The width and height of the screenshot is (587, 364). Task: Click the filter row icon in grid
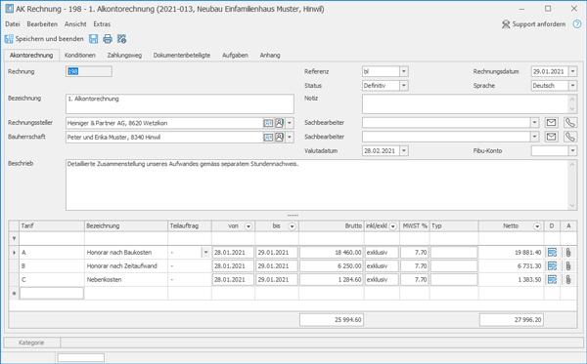[x=15, y=238]
